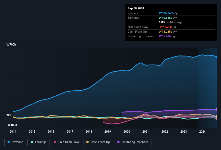This screenshot has width=221, height=150.
Task: Click the 2018 x-axis label
Action: tap(89, 132)
